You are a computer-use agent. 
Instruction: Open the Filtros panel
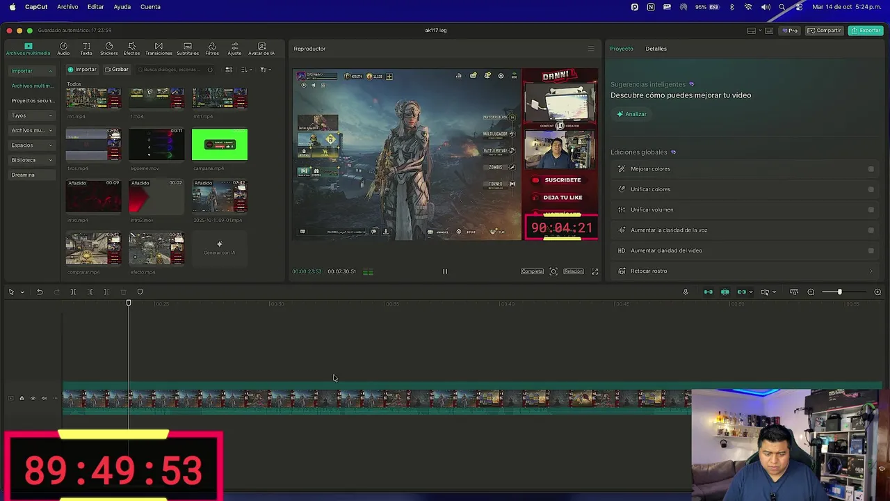212,49
